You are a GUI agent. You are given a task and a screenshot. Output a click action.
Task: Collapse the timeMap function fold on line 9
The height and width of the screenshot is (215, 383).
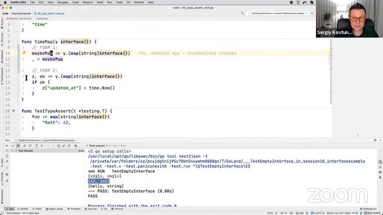23,48
